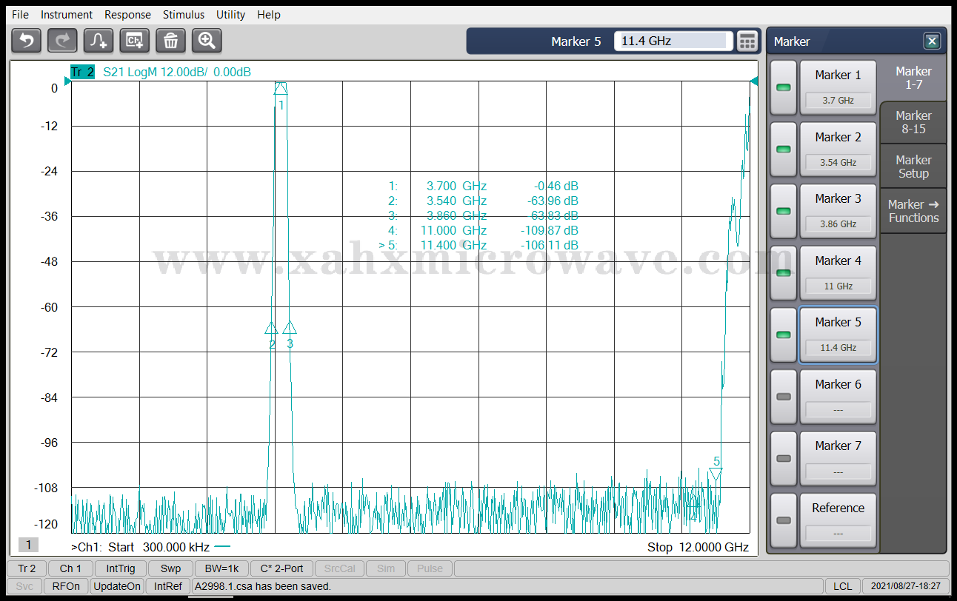
Task: Select the Marker 2 softkey
Action: pyautogui.click(x=838, y=150)
